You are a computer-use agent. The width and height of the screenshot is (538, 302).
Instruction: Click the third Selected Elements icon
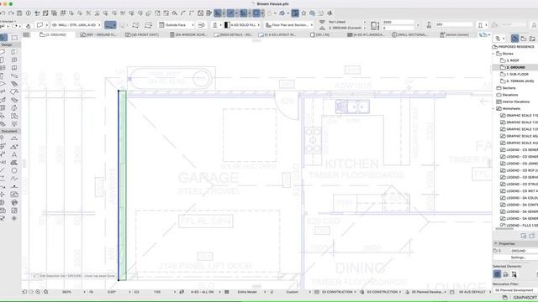pos(514,274)
